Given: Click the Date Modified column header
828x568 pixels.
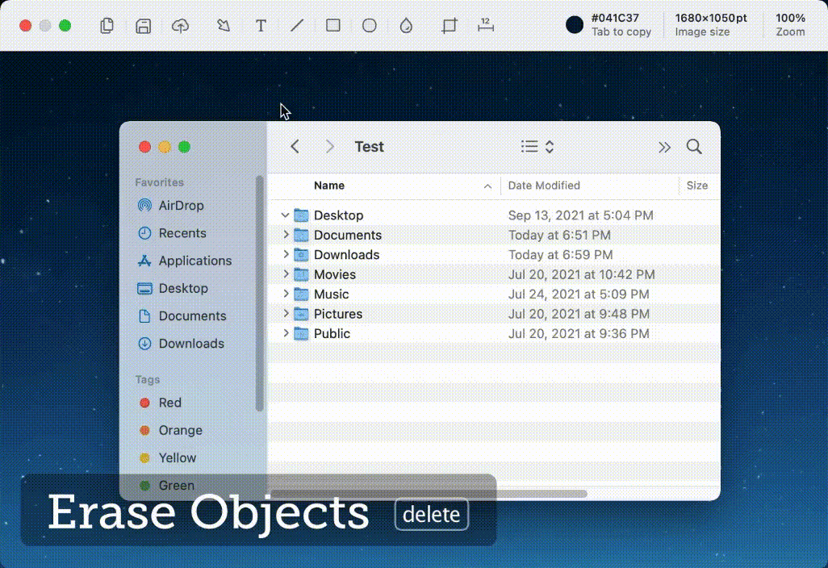Looking at the screenshot, I should [x=544, y=186].
